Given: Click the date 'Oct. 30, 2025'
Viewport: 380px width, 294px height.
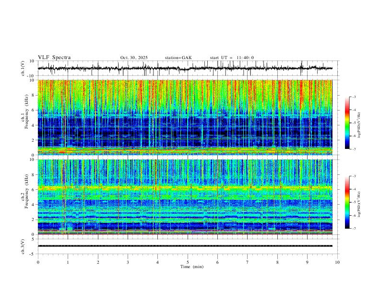Looking at the screenshot, I should point(134,58).
